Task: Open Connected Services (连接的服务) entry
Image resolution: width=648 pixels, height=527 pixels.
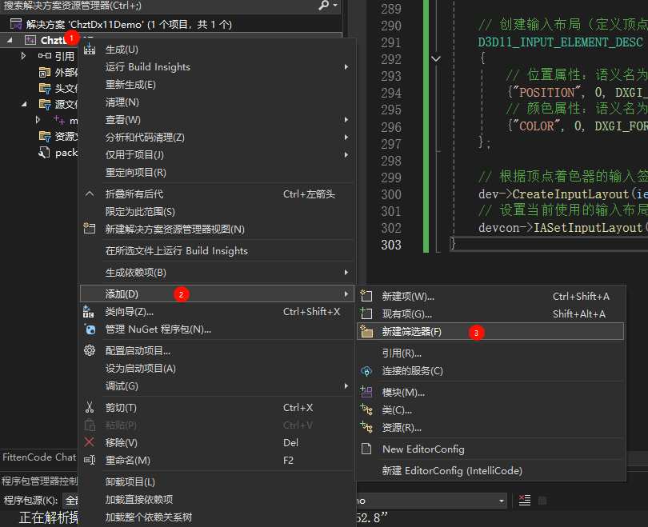Action: click(412, 370)
